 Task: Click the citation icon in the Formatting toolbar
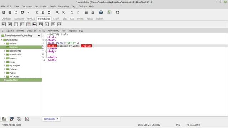[16, 24]
